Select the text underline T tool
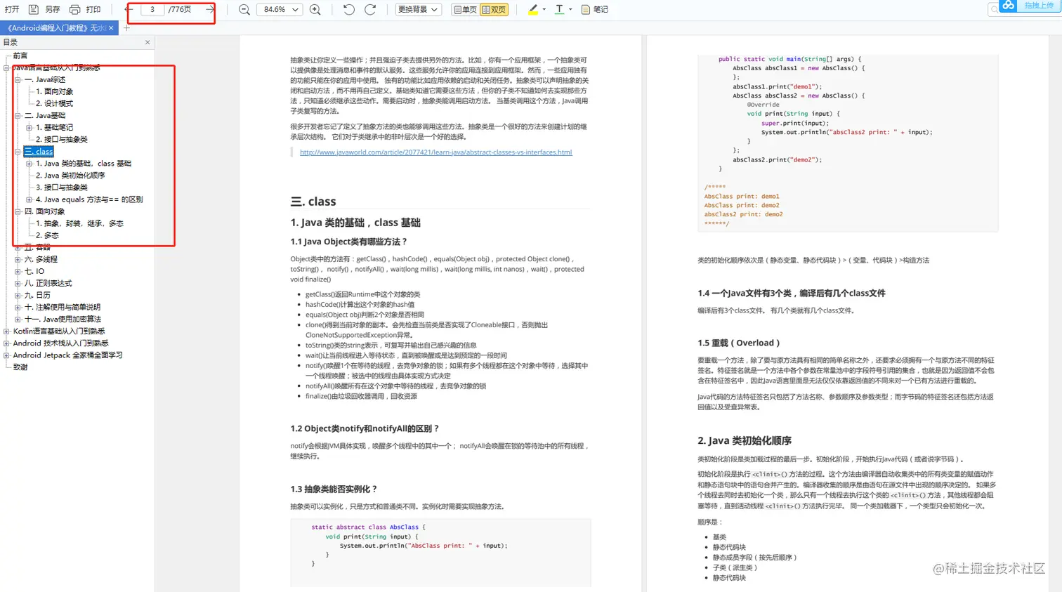Screen dimensions: 1062x592 [x=559, y=10]
